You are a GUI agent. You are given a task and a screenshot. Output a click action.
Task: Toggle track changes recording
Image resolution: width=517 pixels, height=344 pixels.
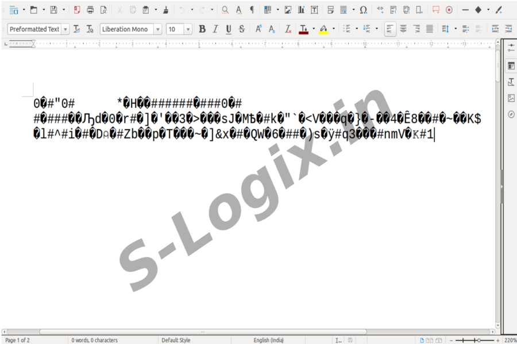point(449,10)
